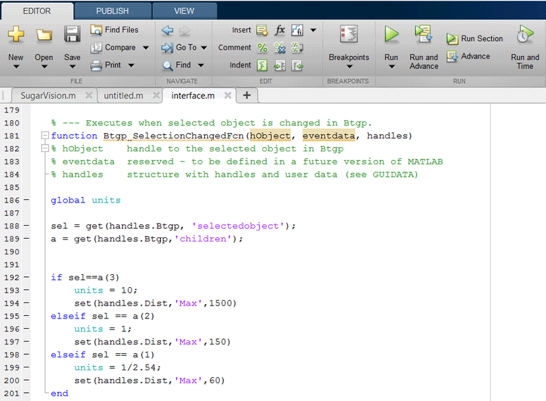Comment selected lines with percent icon
The height and width of the screenshot is (401, 546).
click(x=262, y=48)
